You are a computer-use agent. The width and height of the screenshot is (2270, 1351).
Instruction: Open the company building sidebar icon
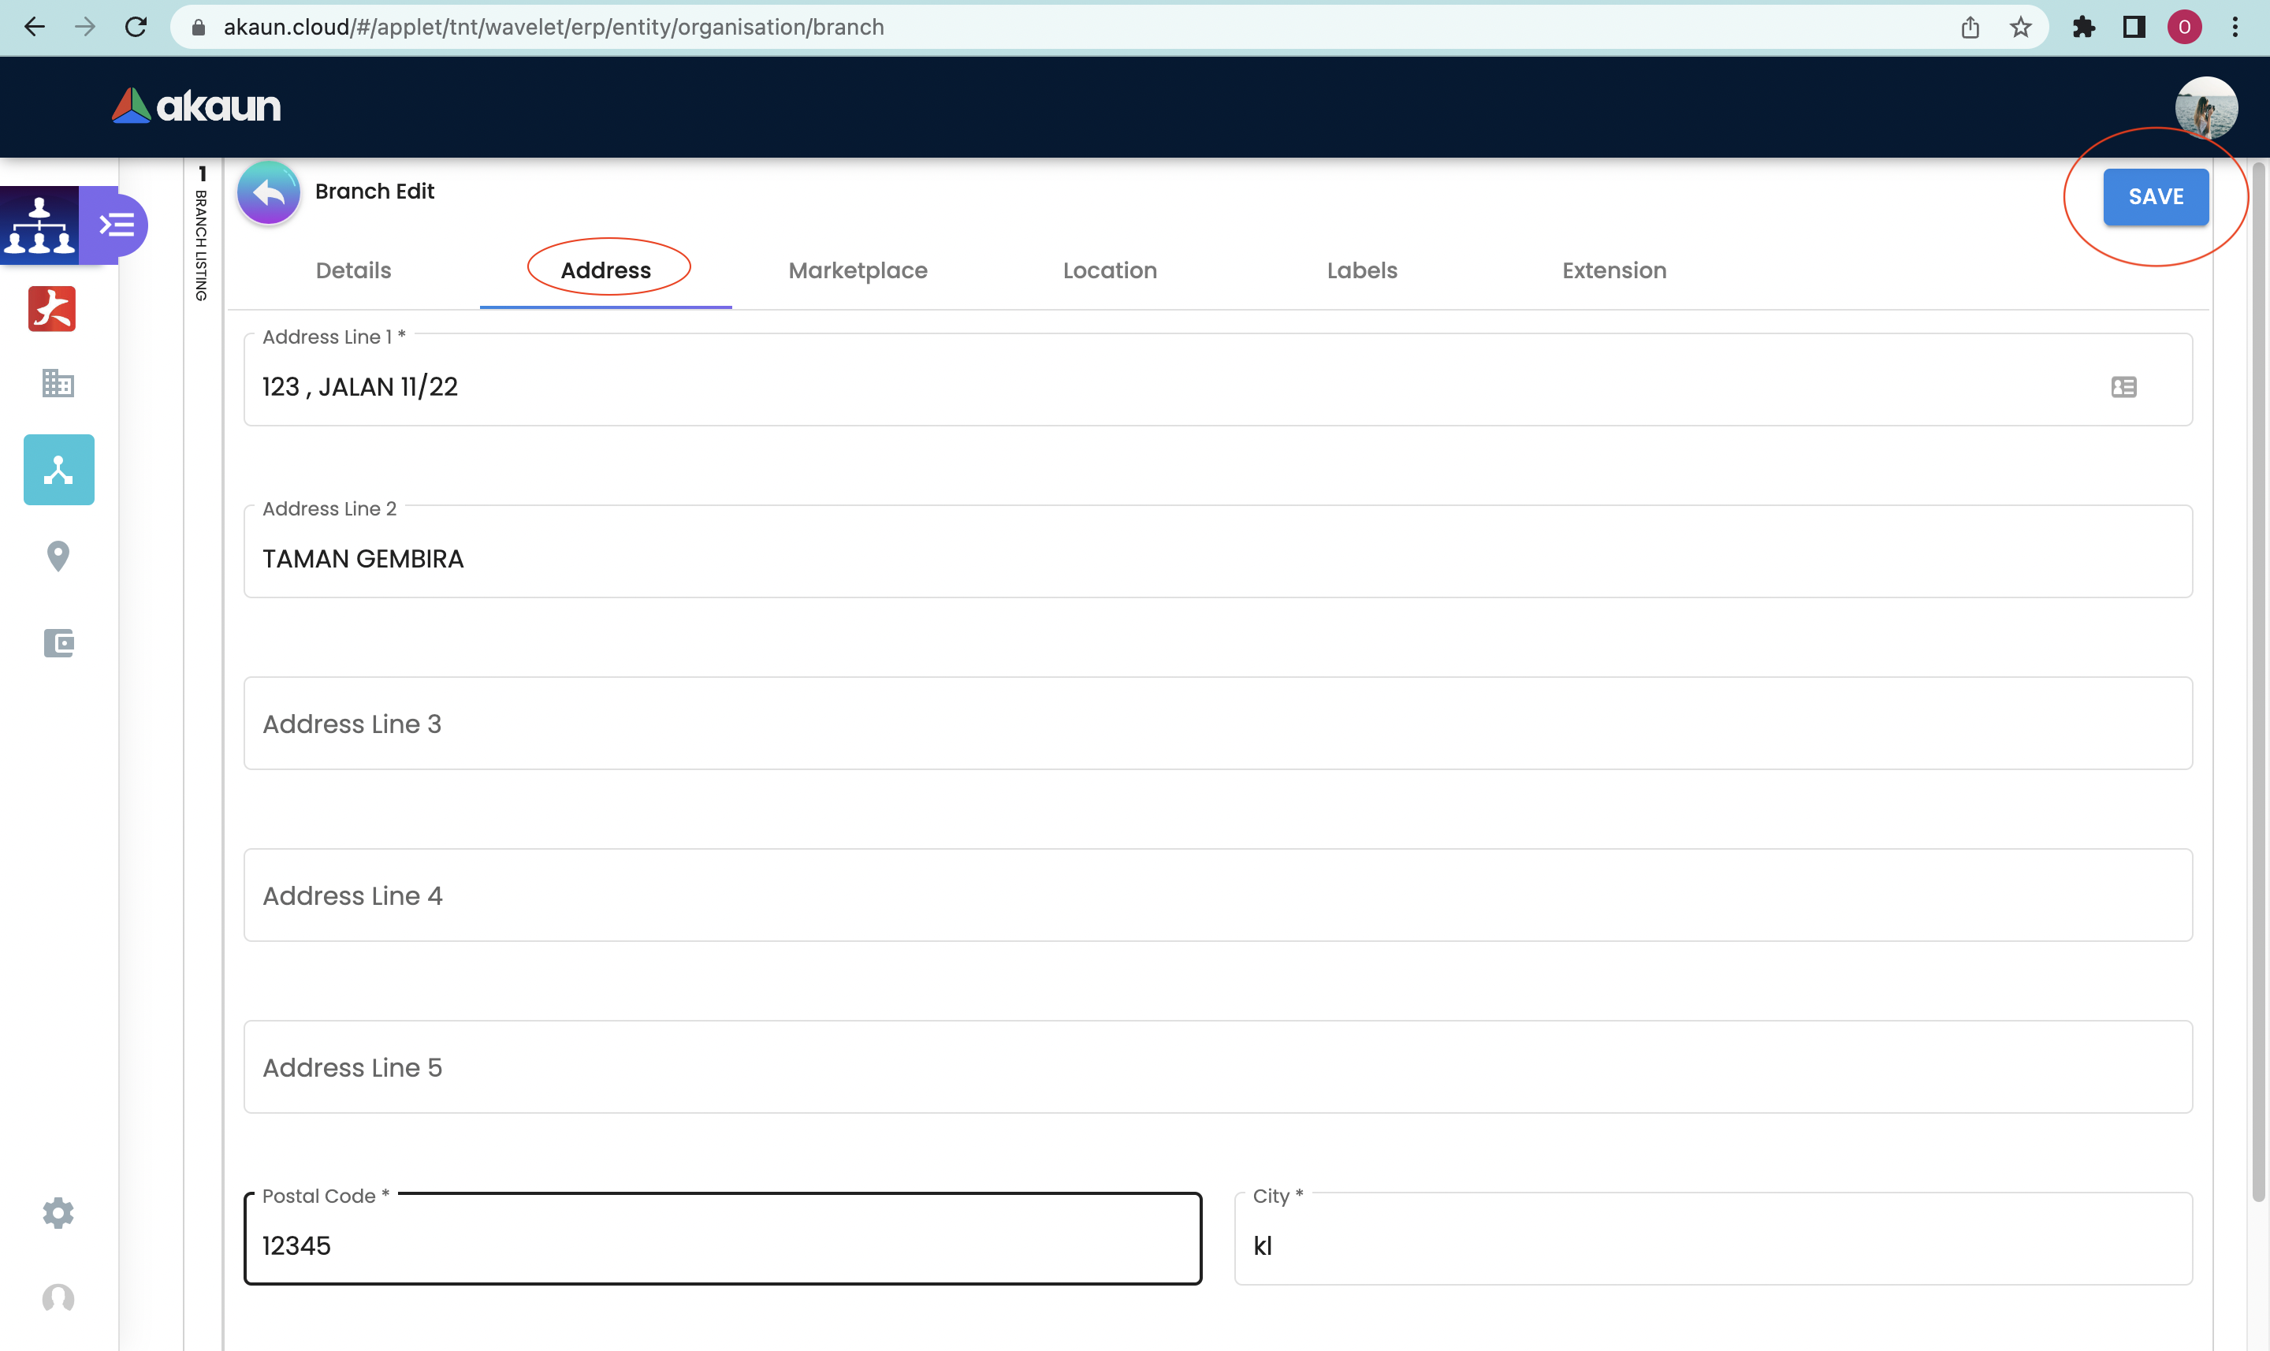pos(58,383)
